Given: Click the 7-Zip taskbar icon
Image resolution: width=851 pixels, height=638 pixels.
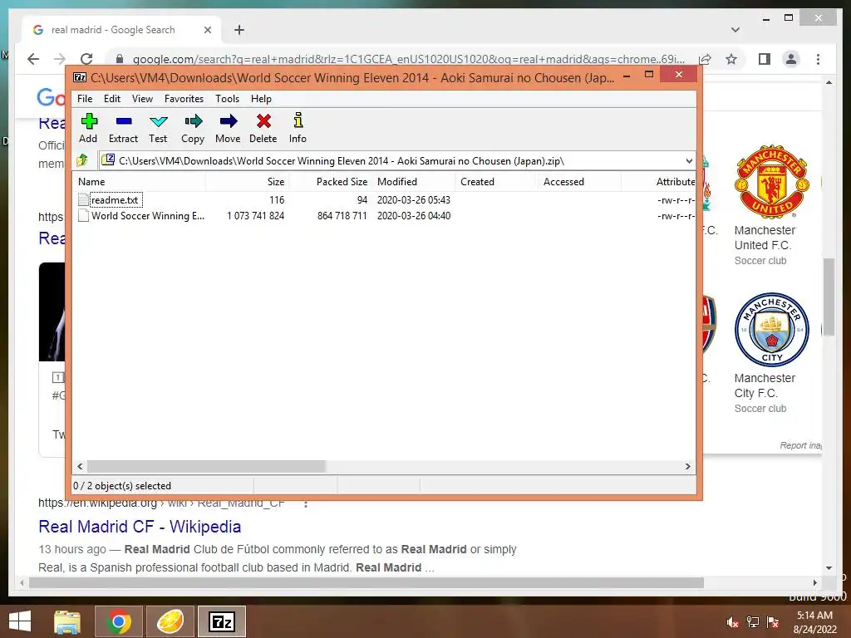Looking at the screenshot, I should pyautogui.click(x=222, y=621).
